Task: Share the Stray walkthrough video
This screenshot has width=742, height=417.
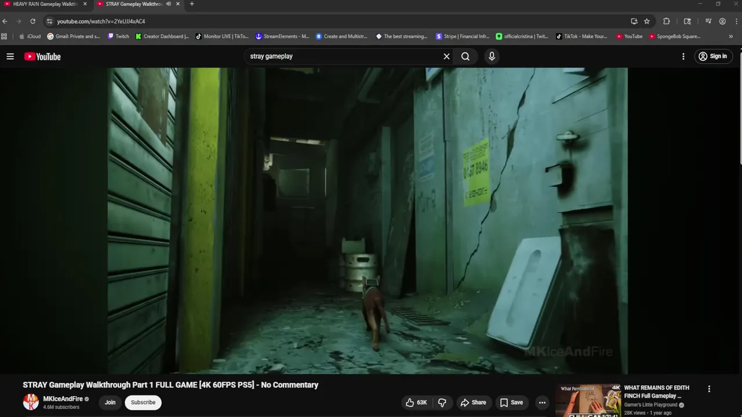Action: tap(473, 403)
